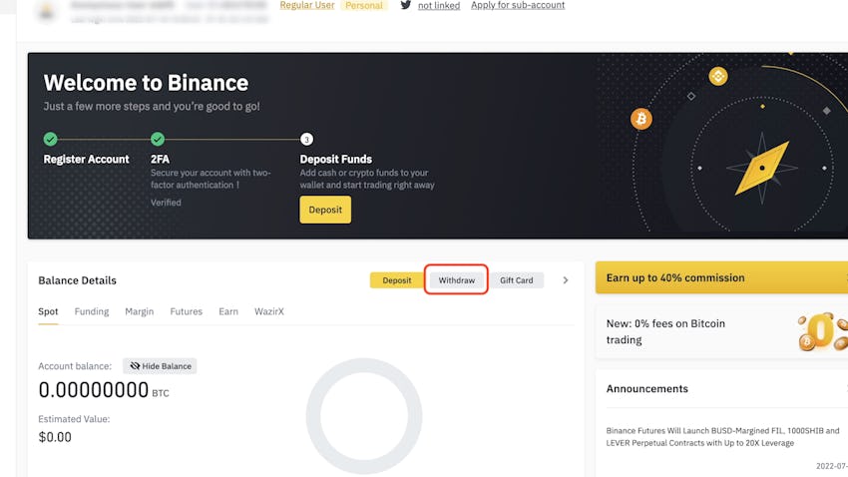Open the Earn tab
The width and height of the screenshot is (848, 477).
[228, 311]
